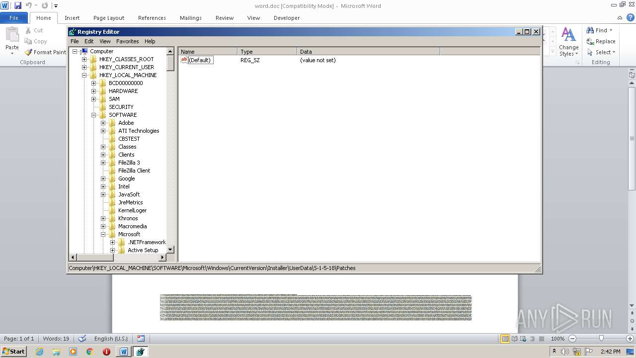Switch to the Insert ribbon tab
The image size is (636, 358).
pyautogui.click(x=72, y=18)
